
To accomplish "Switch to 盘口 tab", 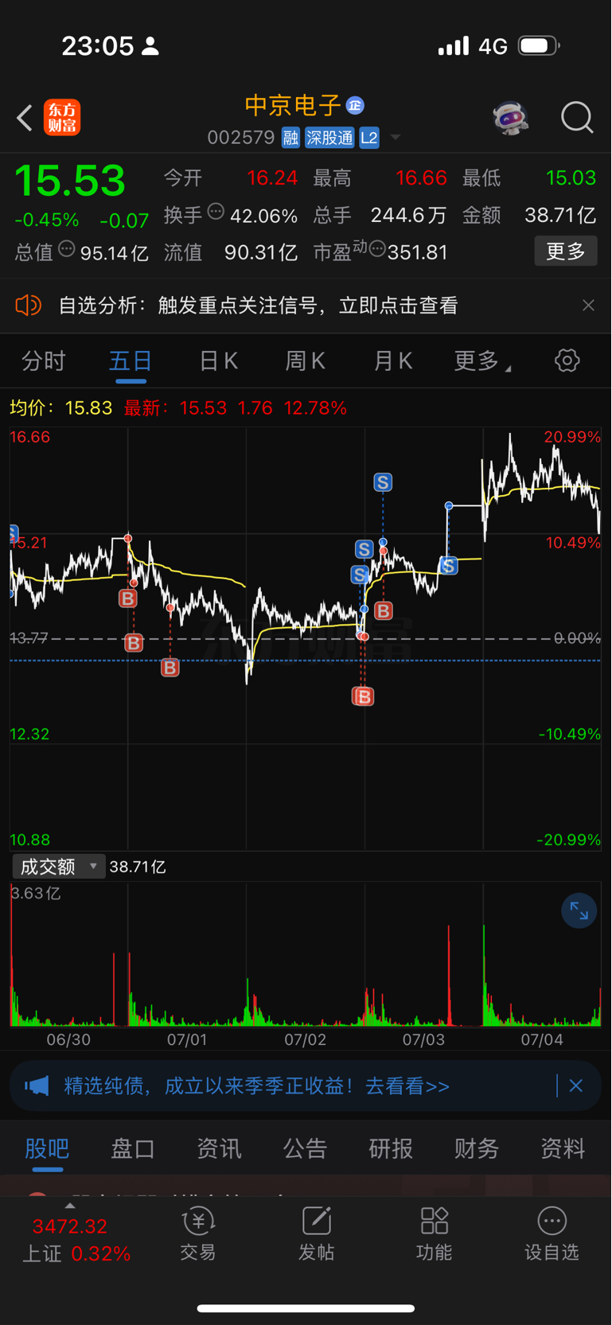I will click(133, 1148).
